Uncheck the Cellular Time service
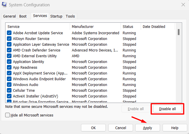189x134 pixels. (9, 91)
